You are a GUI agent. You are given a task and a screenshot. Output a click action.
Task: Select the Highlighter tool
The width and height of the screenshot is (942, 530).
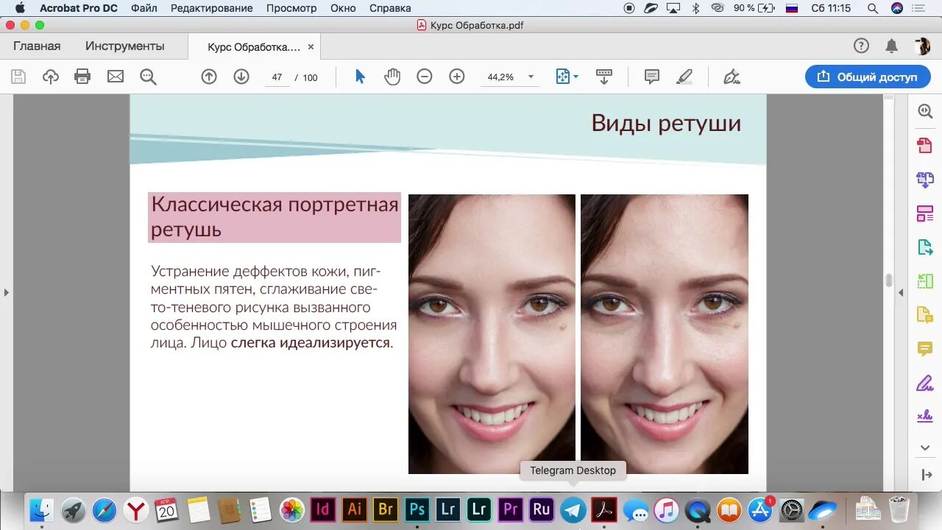point(684,76)
